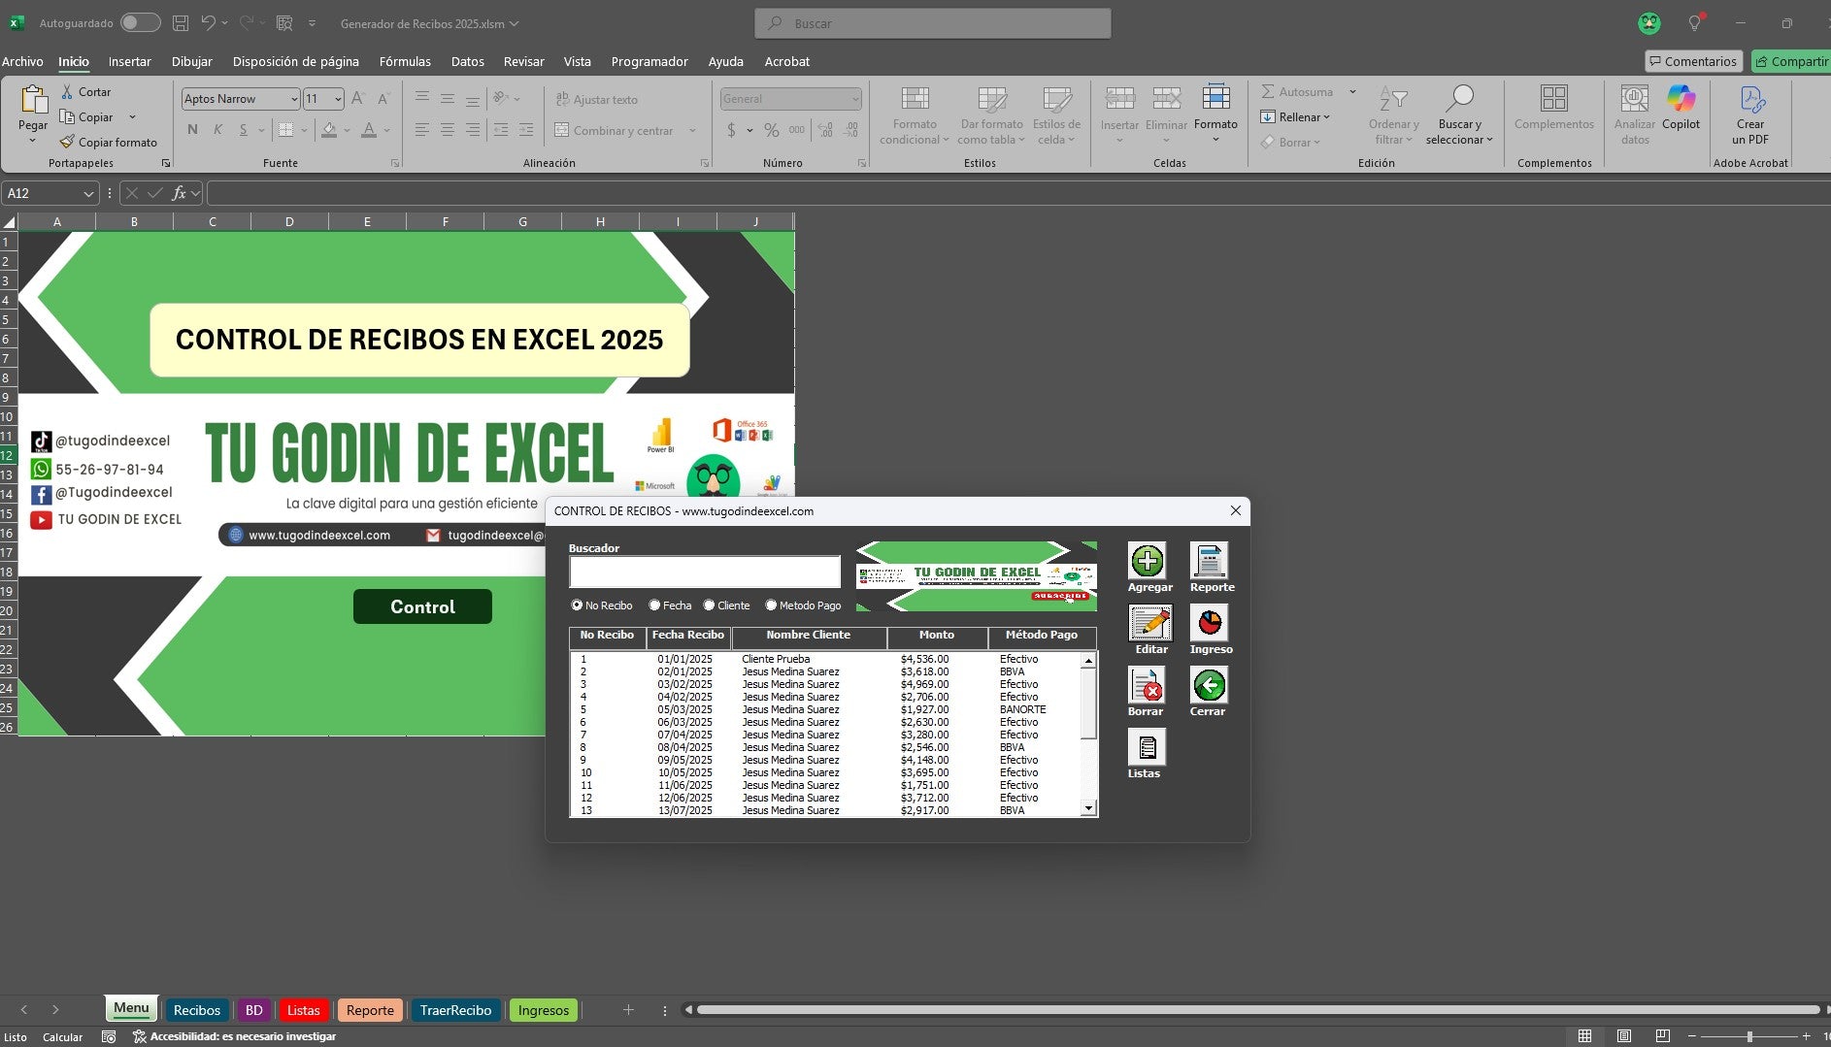Click the insert function fx icon
This screenshot has height=1047, width=1831.
pyautogui.click(x=179, y=193)
